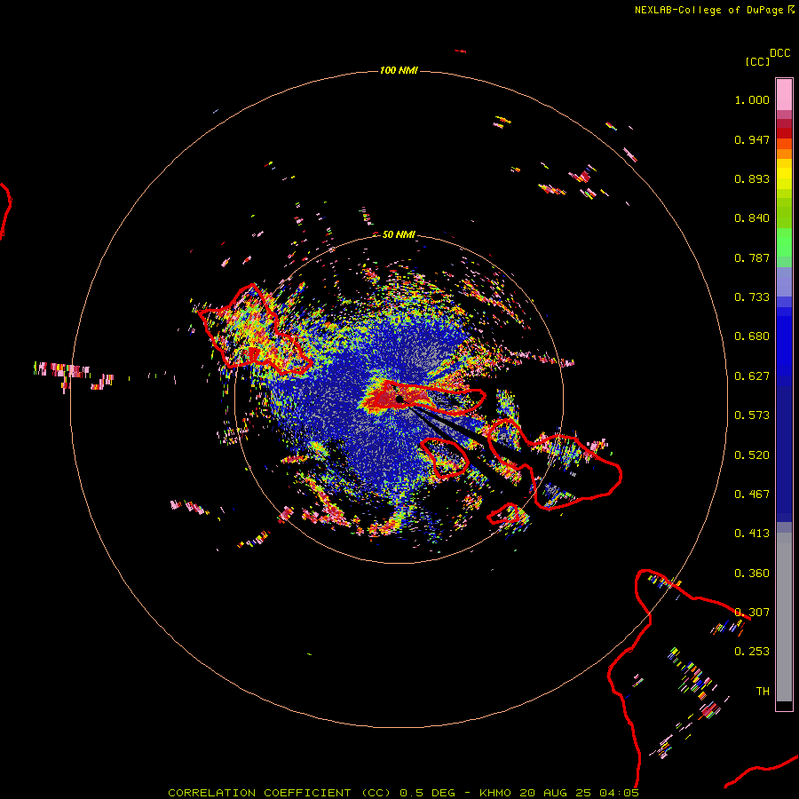Click the 0.680 scale value

click(752, 336)
